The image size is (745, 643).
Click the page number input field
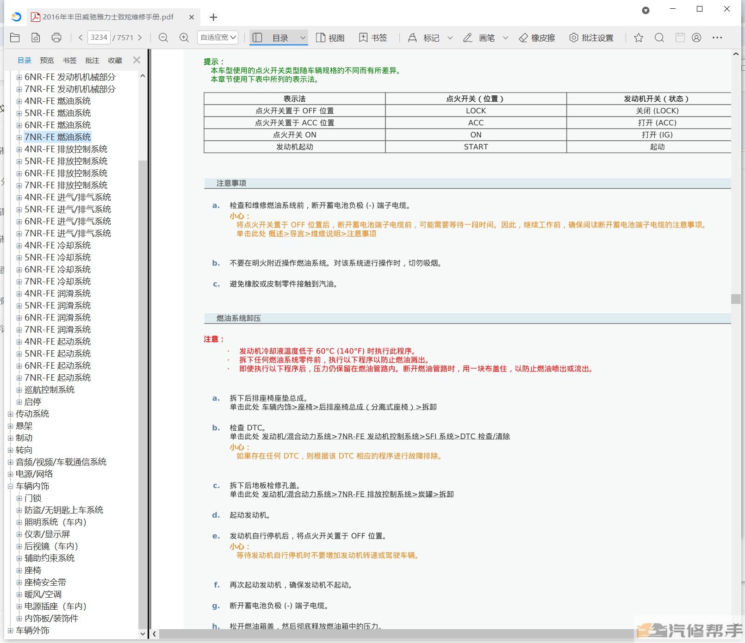99,37
